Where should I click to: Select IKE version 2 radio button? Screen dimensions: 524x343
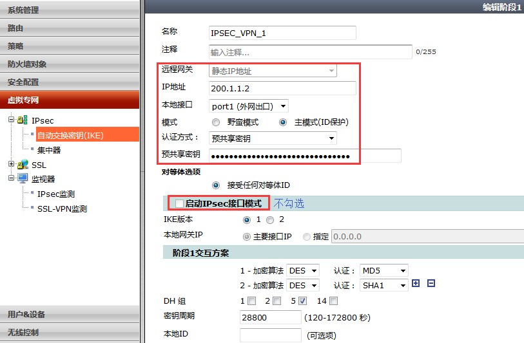271,220
